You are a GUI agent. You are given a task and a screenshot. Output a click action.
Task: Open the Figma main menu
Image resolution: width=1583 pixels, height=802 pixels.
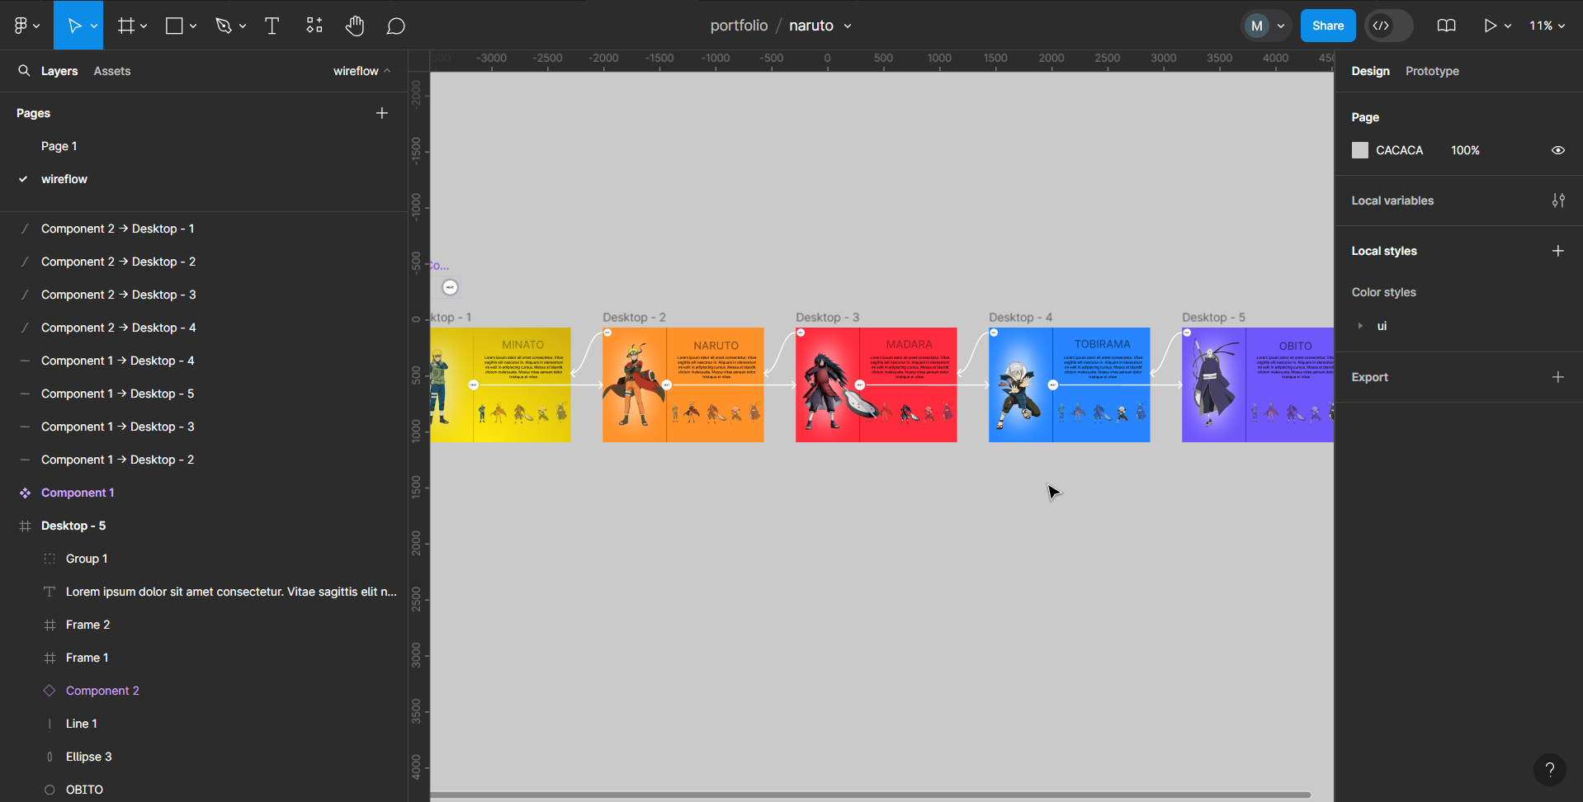tap(26, 26)
